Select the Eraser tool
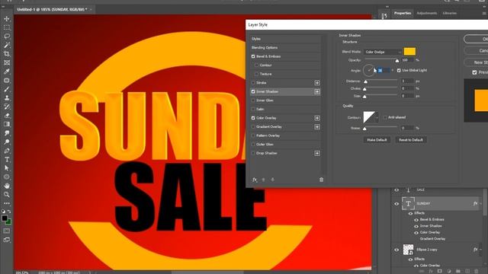 7,115
